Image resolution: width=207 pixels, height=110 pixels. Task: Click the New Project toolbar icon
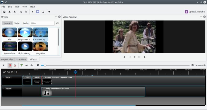pos(4,12)
